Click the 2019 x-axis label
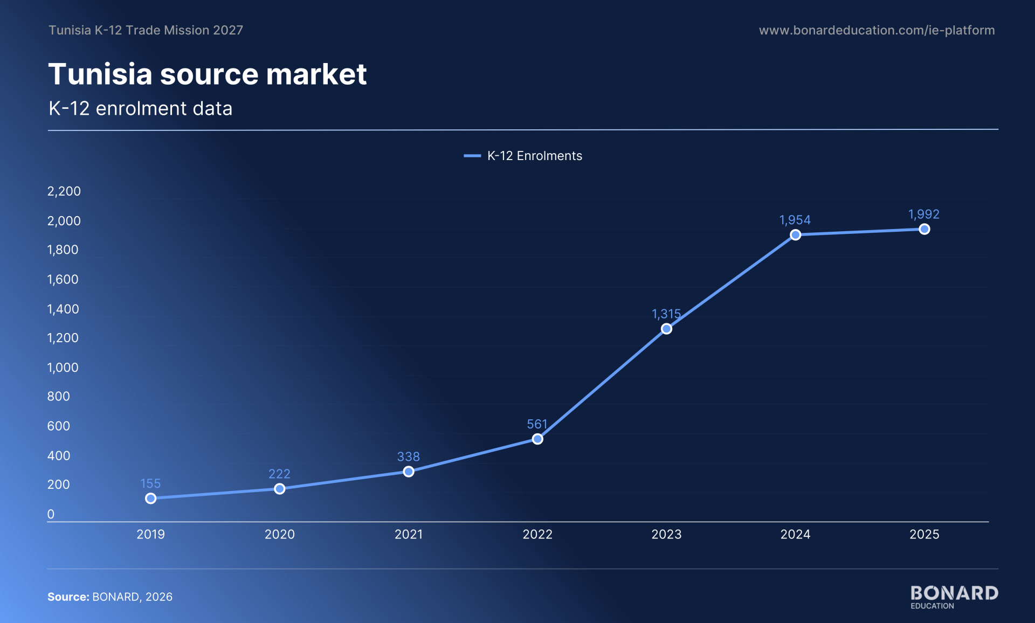The width and height of the screenshot is (1035, 623). [150, 534]
